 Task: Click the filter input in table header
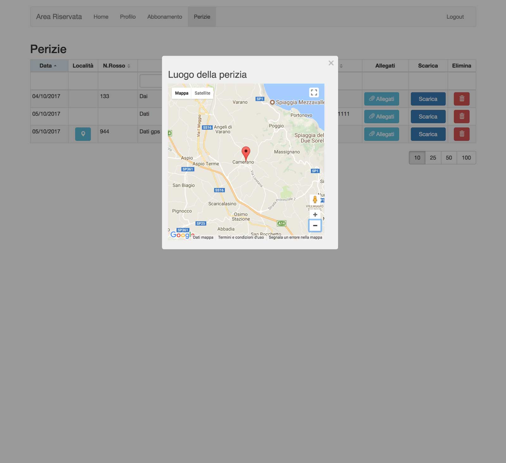[151, 81]
